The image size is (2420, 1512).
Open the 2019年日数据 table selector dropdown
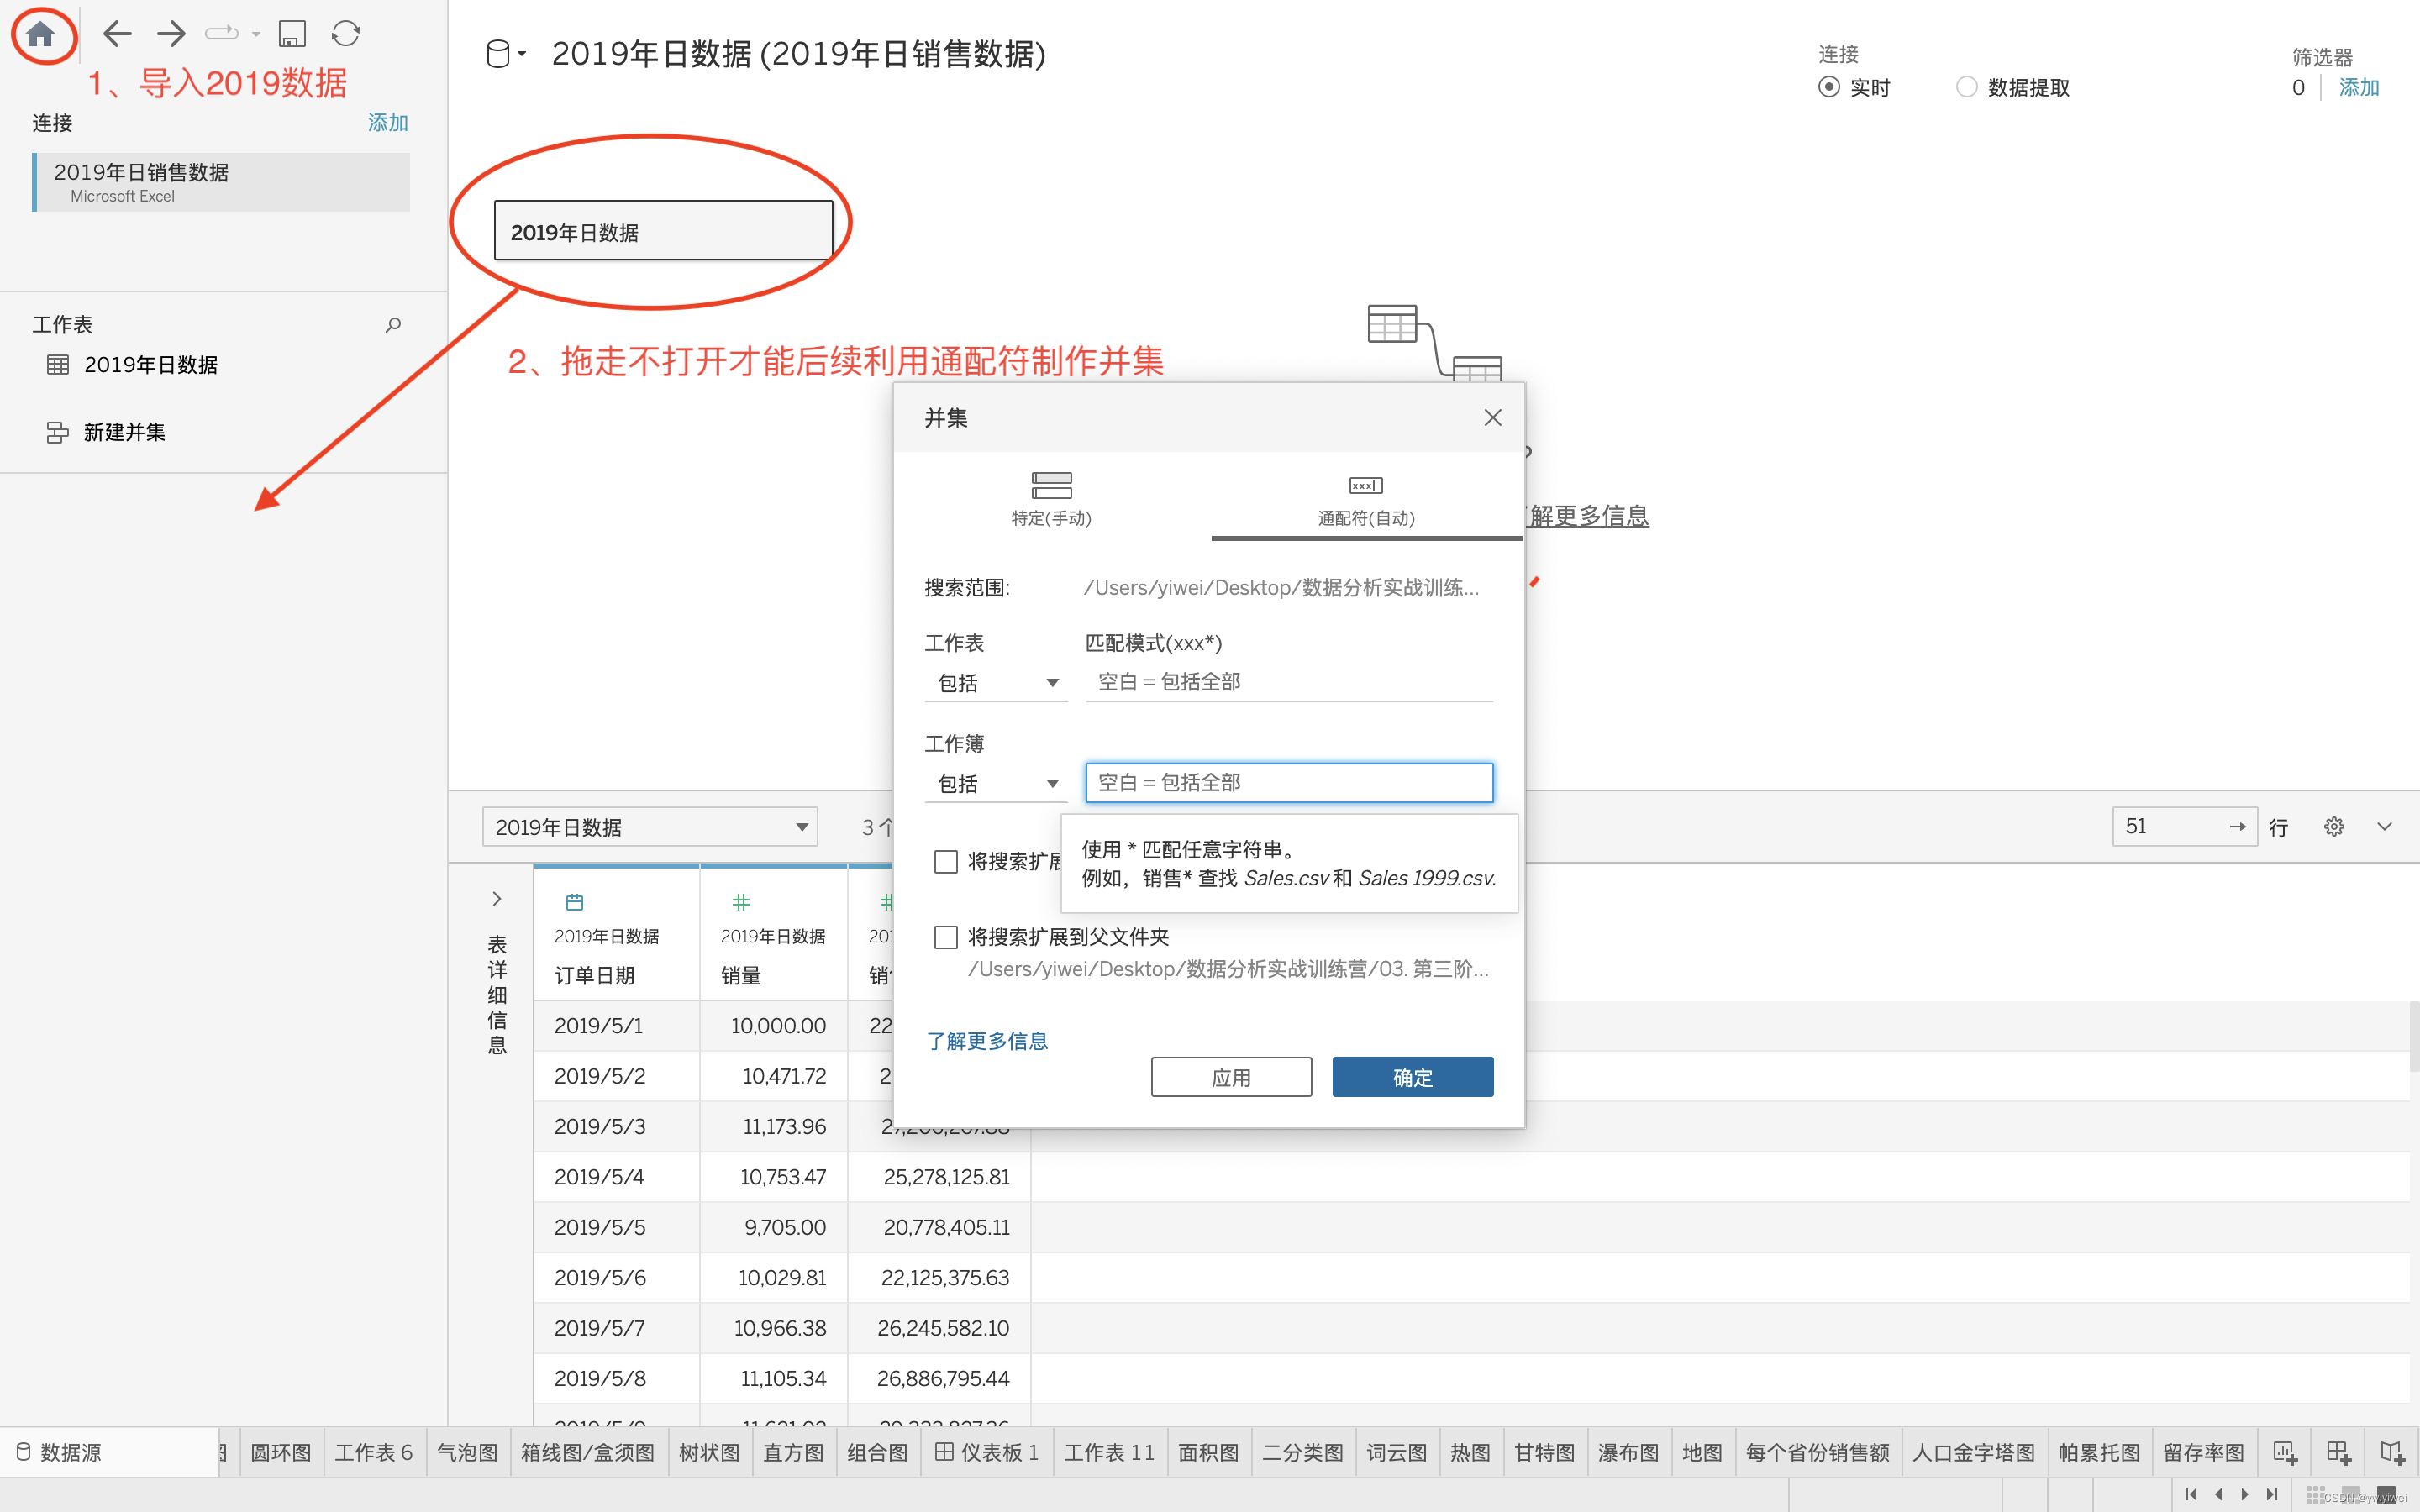(650, 827)
